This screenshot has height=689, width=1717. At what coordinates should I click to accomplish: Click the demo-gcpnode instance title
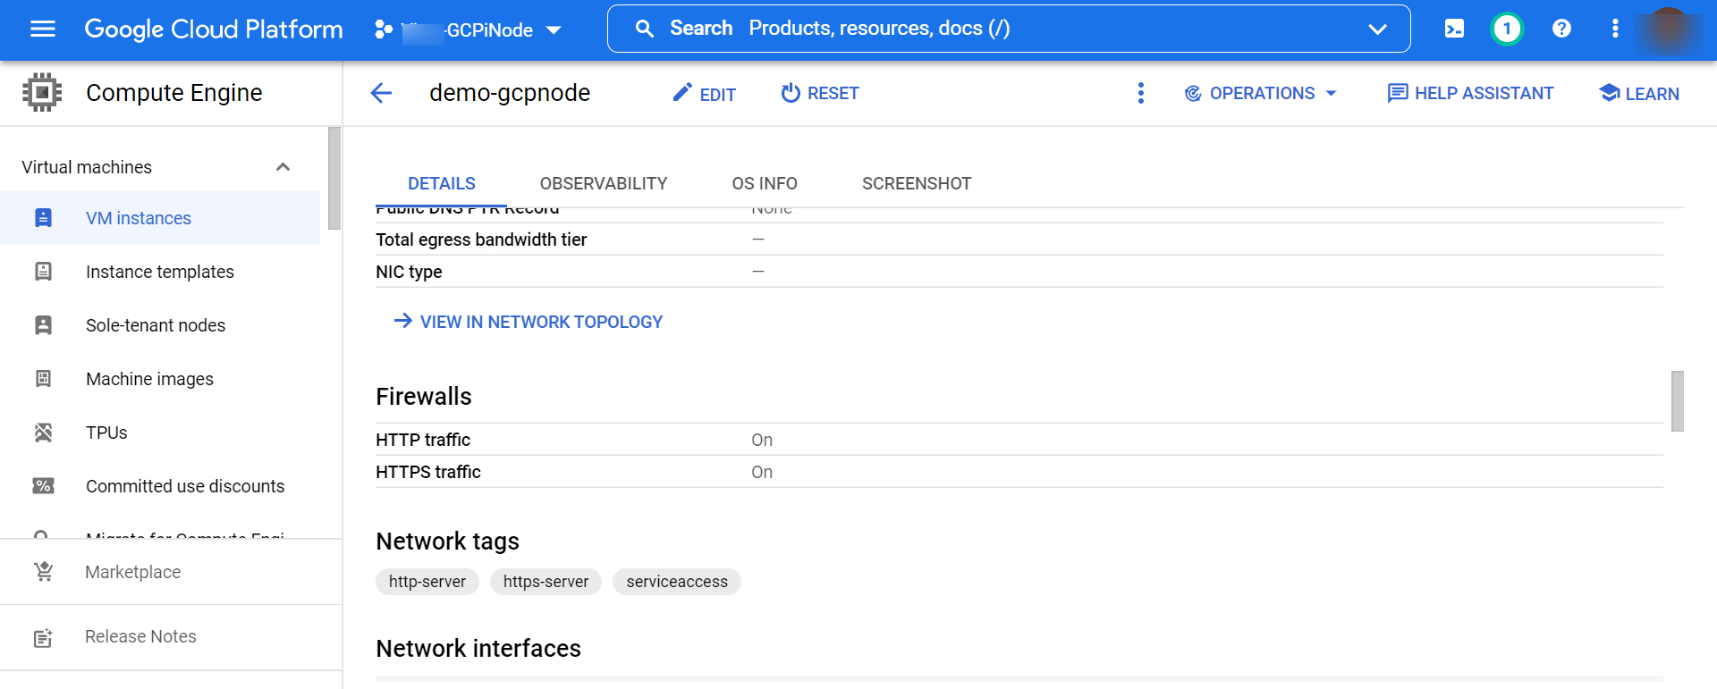click(x=510, y=93)
